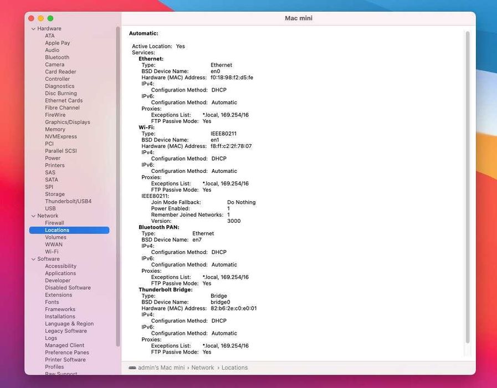Image resolution: width=497 pixels, height=388 pixels.
Task: Select Printers under Hardware
Action: [55, 166]
